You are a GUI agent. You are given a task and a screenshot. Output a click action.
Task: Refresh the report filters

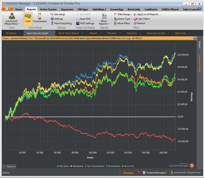click(141, 23)
